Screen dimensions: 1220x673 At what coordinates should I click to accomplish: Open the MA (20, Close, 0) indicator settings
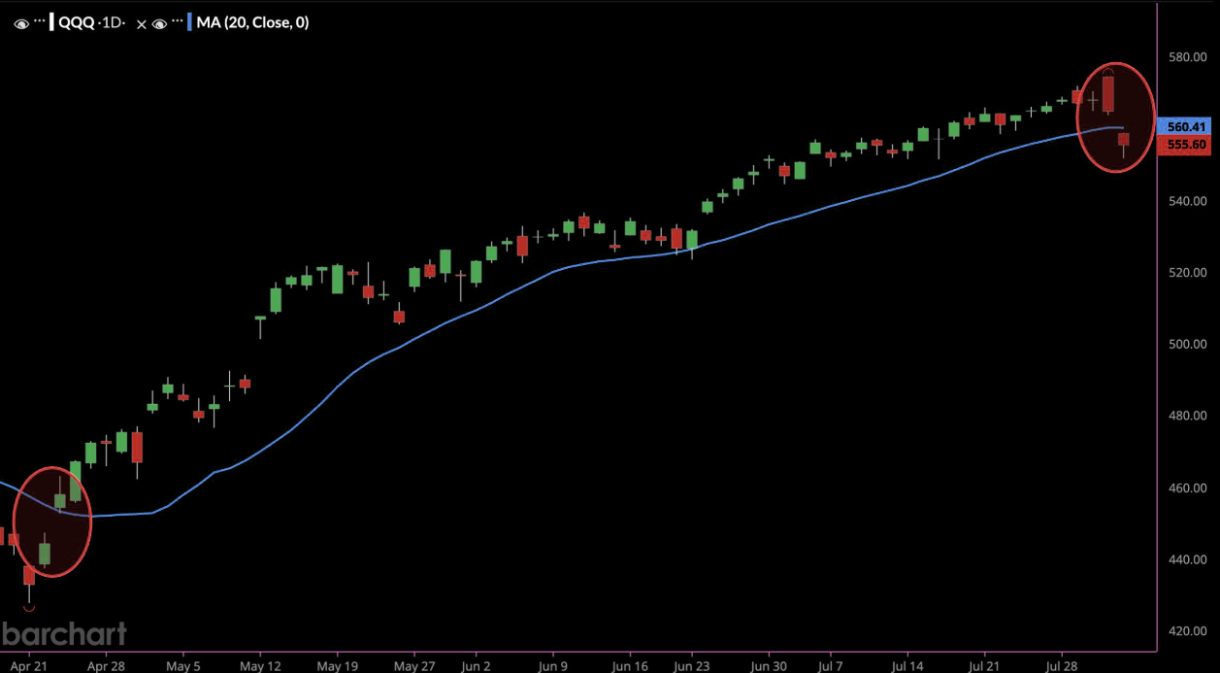(x=252, y=22)
